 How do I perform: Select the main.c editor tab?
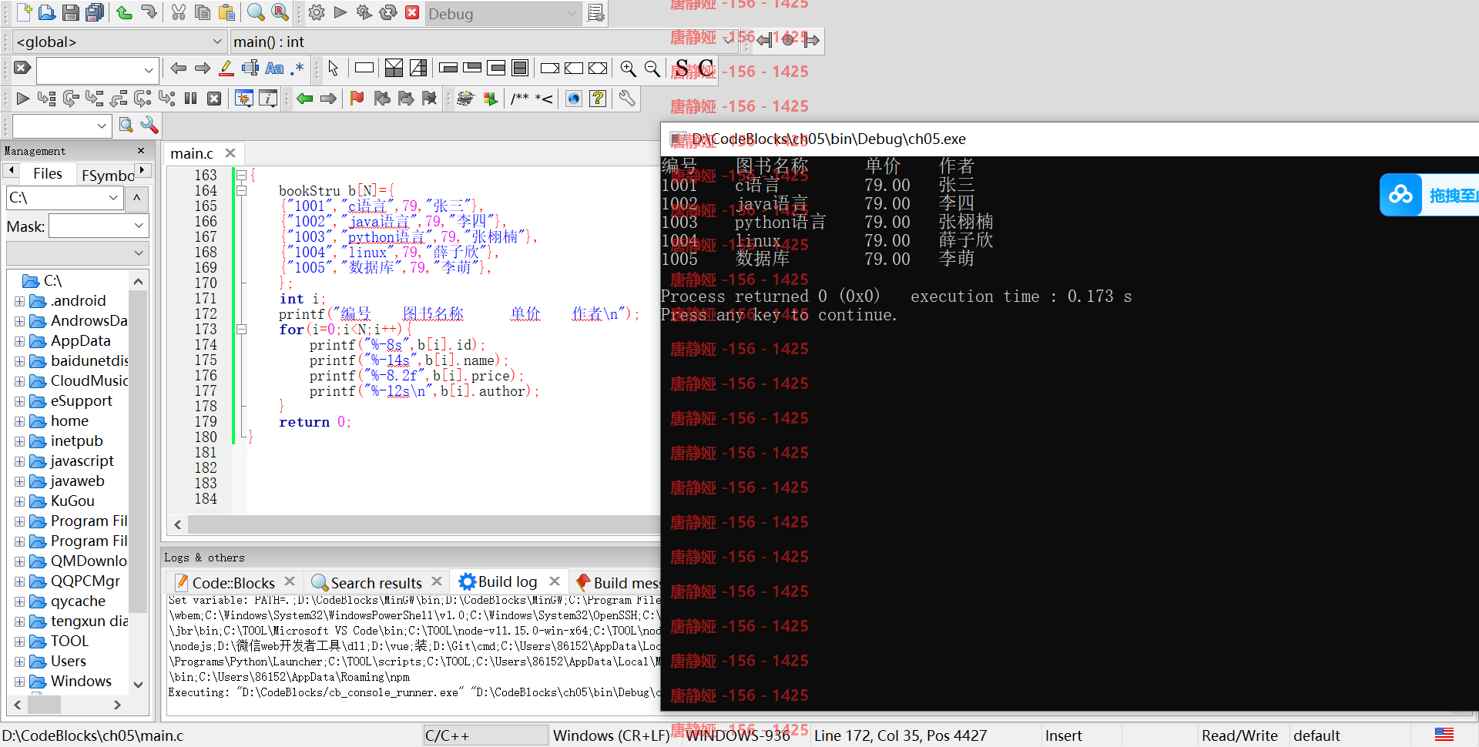tap(192, 153)
